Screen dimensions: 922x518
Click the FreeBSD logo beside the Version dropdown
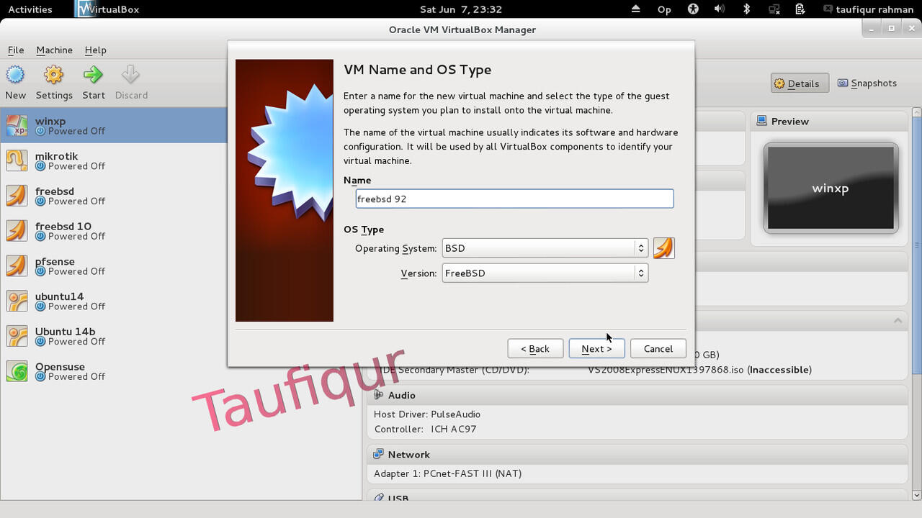[x=663, y=247]
